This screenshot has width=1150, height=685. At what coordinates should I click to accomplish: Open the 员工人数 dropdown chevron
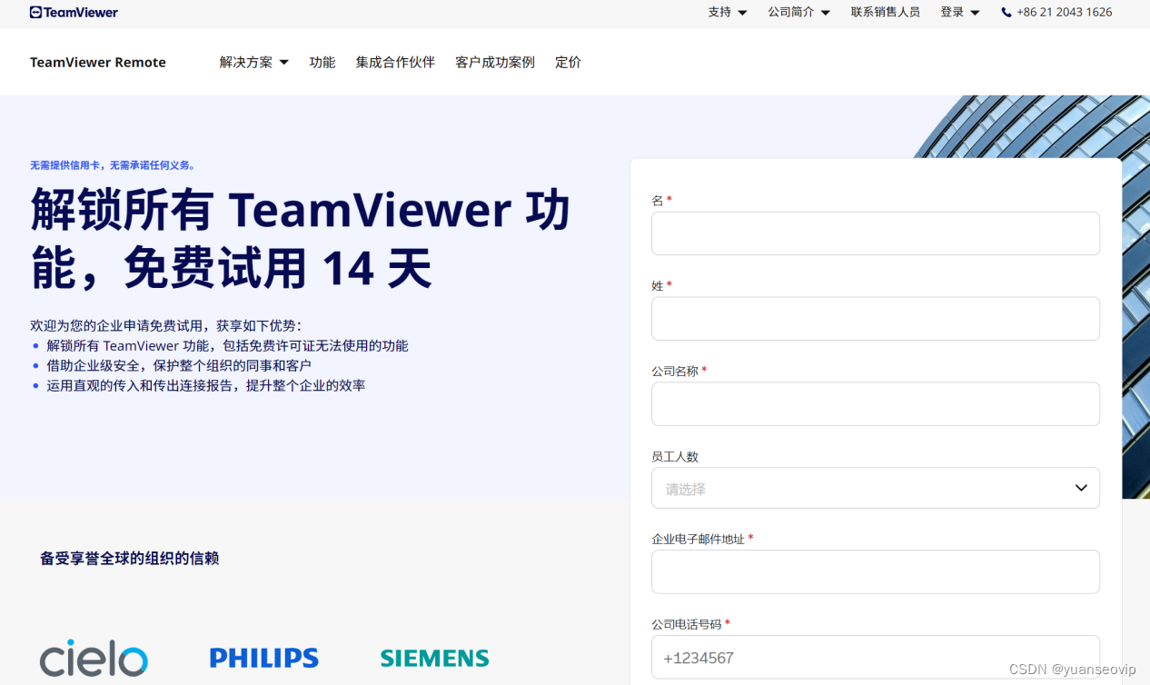coord(1081,488)
